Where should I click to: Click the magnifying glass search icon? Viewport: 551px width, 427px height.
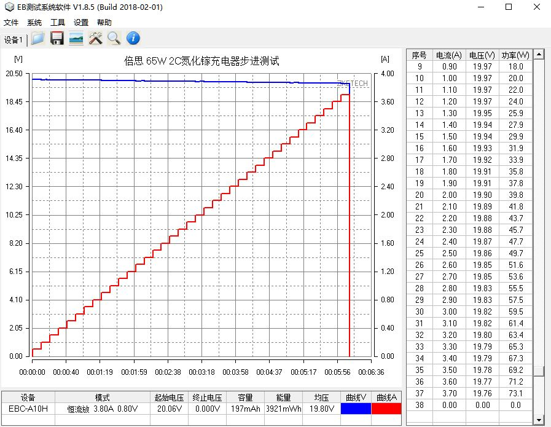pos(114,39)
